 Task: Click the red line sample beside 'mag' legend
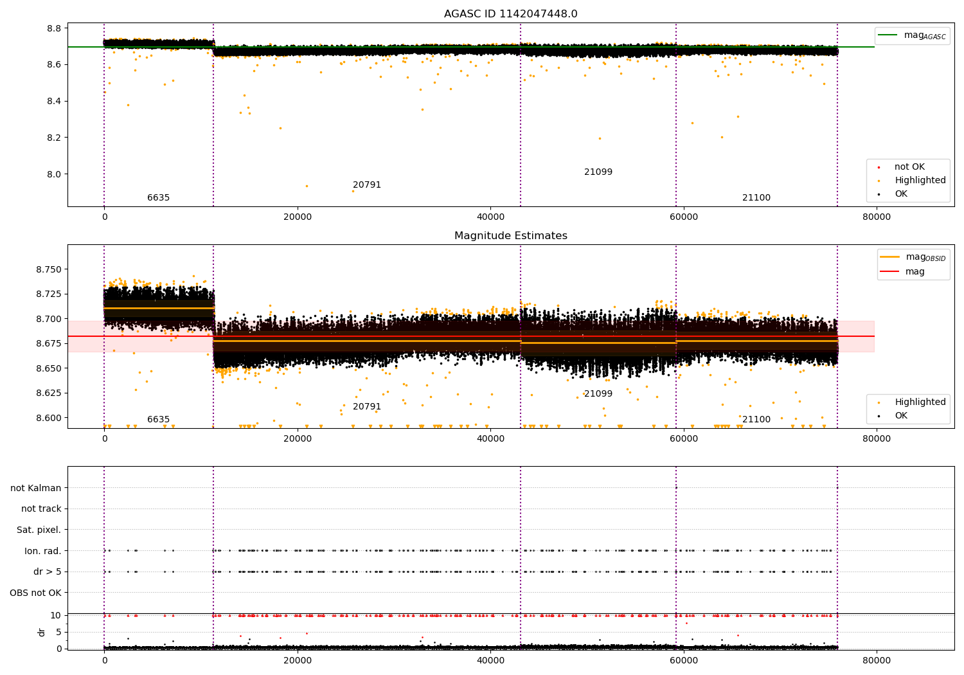[889, 271]
